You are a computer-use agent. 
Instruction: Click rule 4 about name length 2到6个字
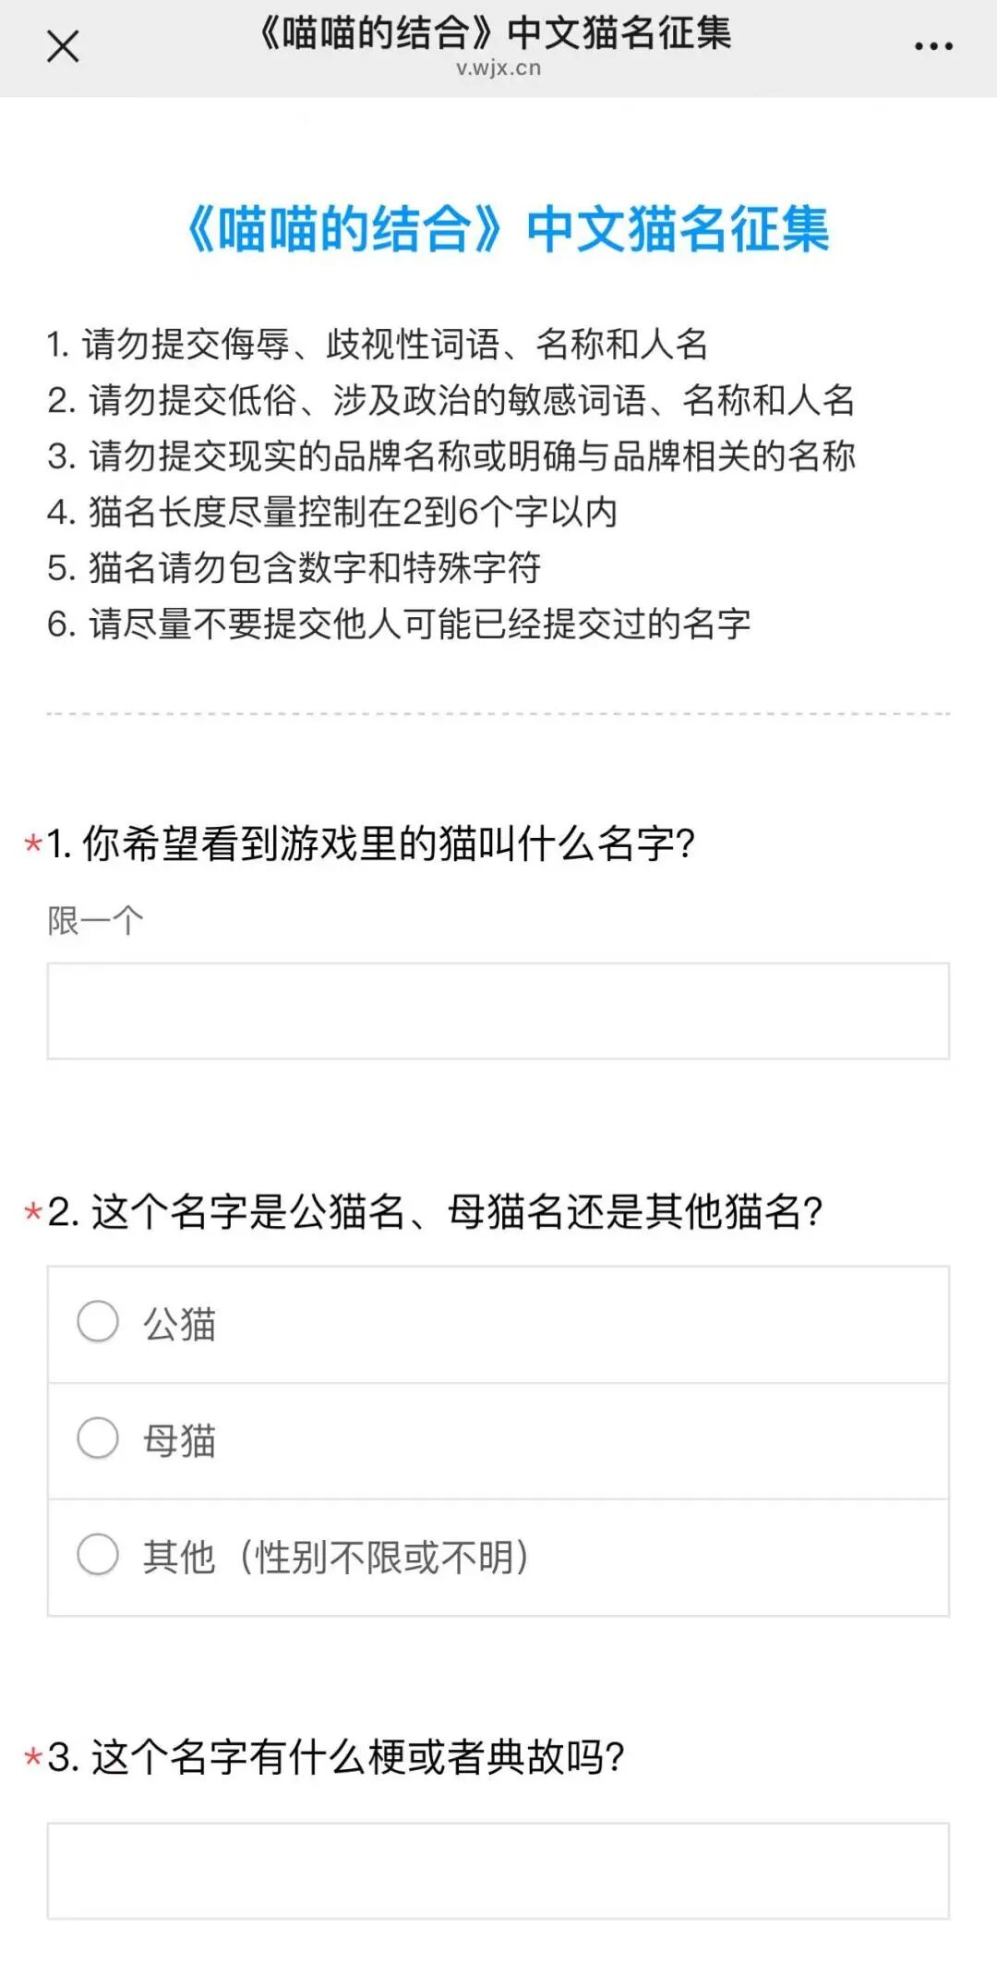(x=332, y=512)
